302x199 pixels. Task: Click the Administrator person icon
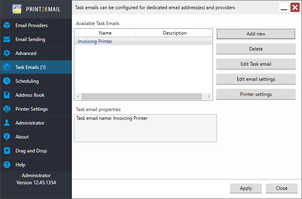[x=7, y=123]
